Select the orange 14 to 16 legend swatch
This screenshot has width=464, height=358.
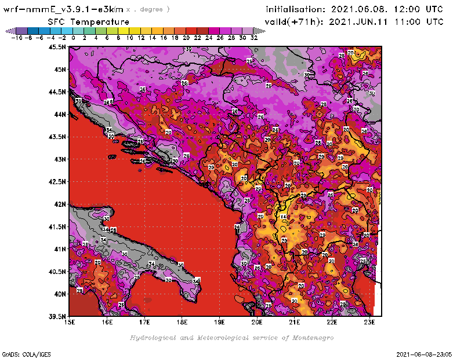point(158,31)
